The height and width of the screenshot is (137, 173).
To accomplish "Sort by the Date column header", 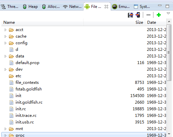I will point(156,22).
